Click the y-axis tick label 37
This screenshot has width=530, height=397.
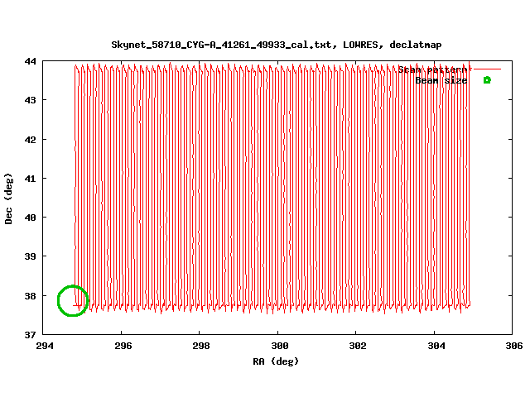tap(30, 335)
